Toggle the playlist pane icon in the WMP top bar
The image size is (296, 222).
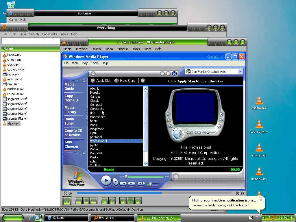(x=174, y=74)
